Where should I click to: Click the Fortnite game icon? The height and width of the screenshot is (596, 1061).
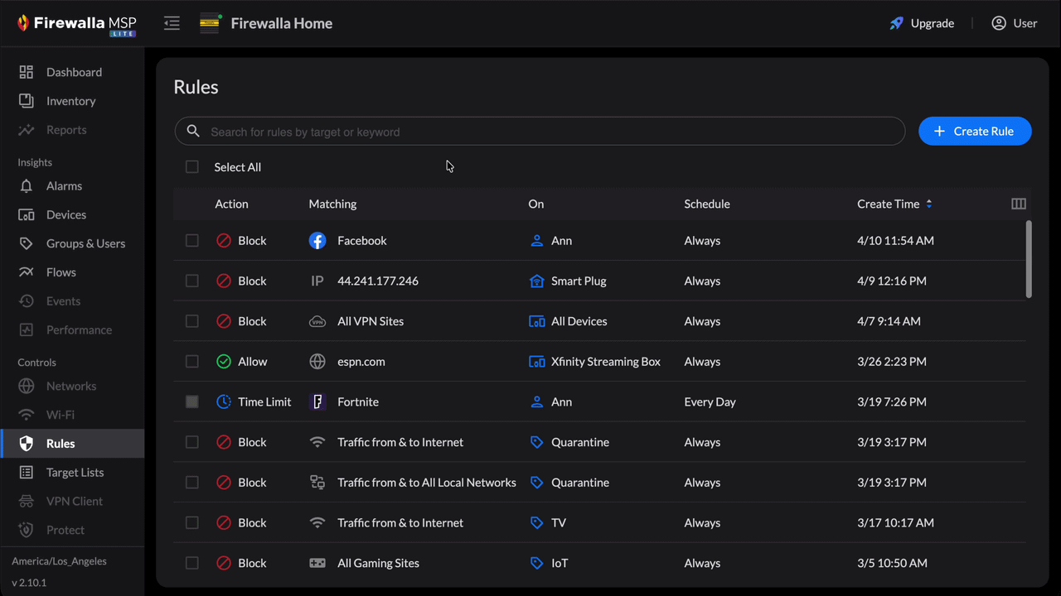click(317, 402)
